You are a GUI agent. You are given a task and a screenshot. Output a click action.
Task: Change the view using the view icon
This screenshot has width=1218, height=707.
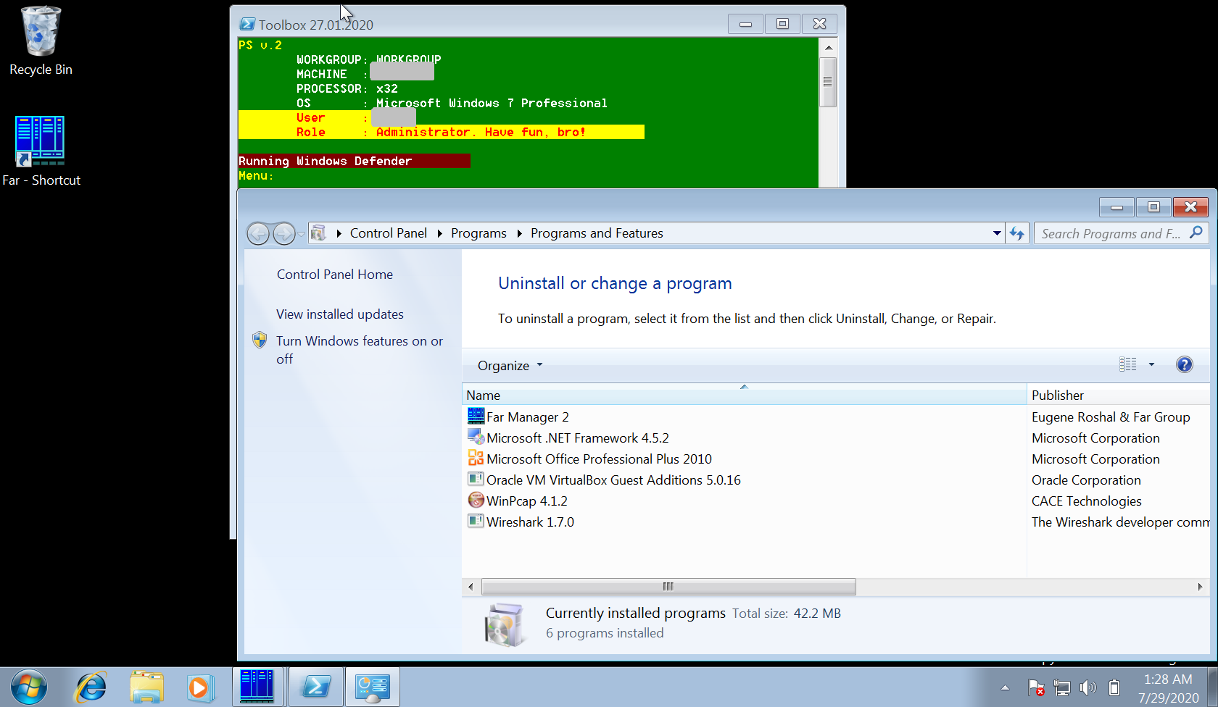click(x=1128, y=364)
